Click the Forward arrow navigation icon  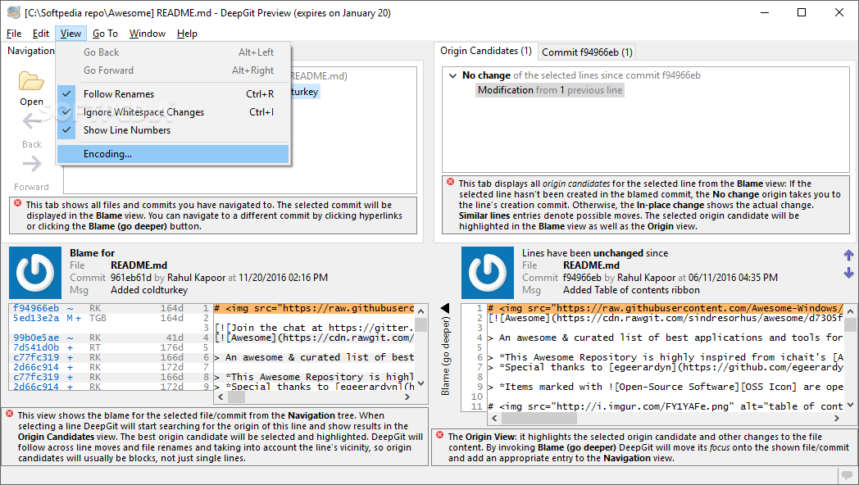tap(32, 163)
